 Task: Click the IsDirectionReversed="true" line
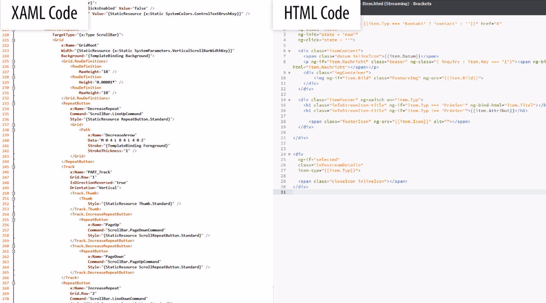tap(98, 182)
